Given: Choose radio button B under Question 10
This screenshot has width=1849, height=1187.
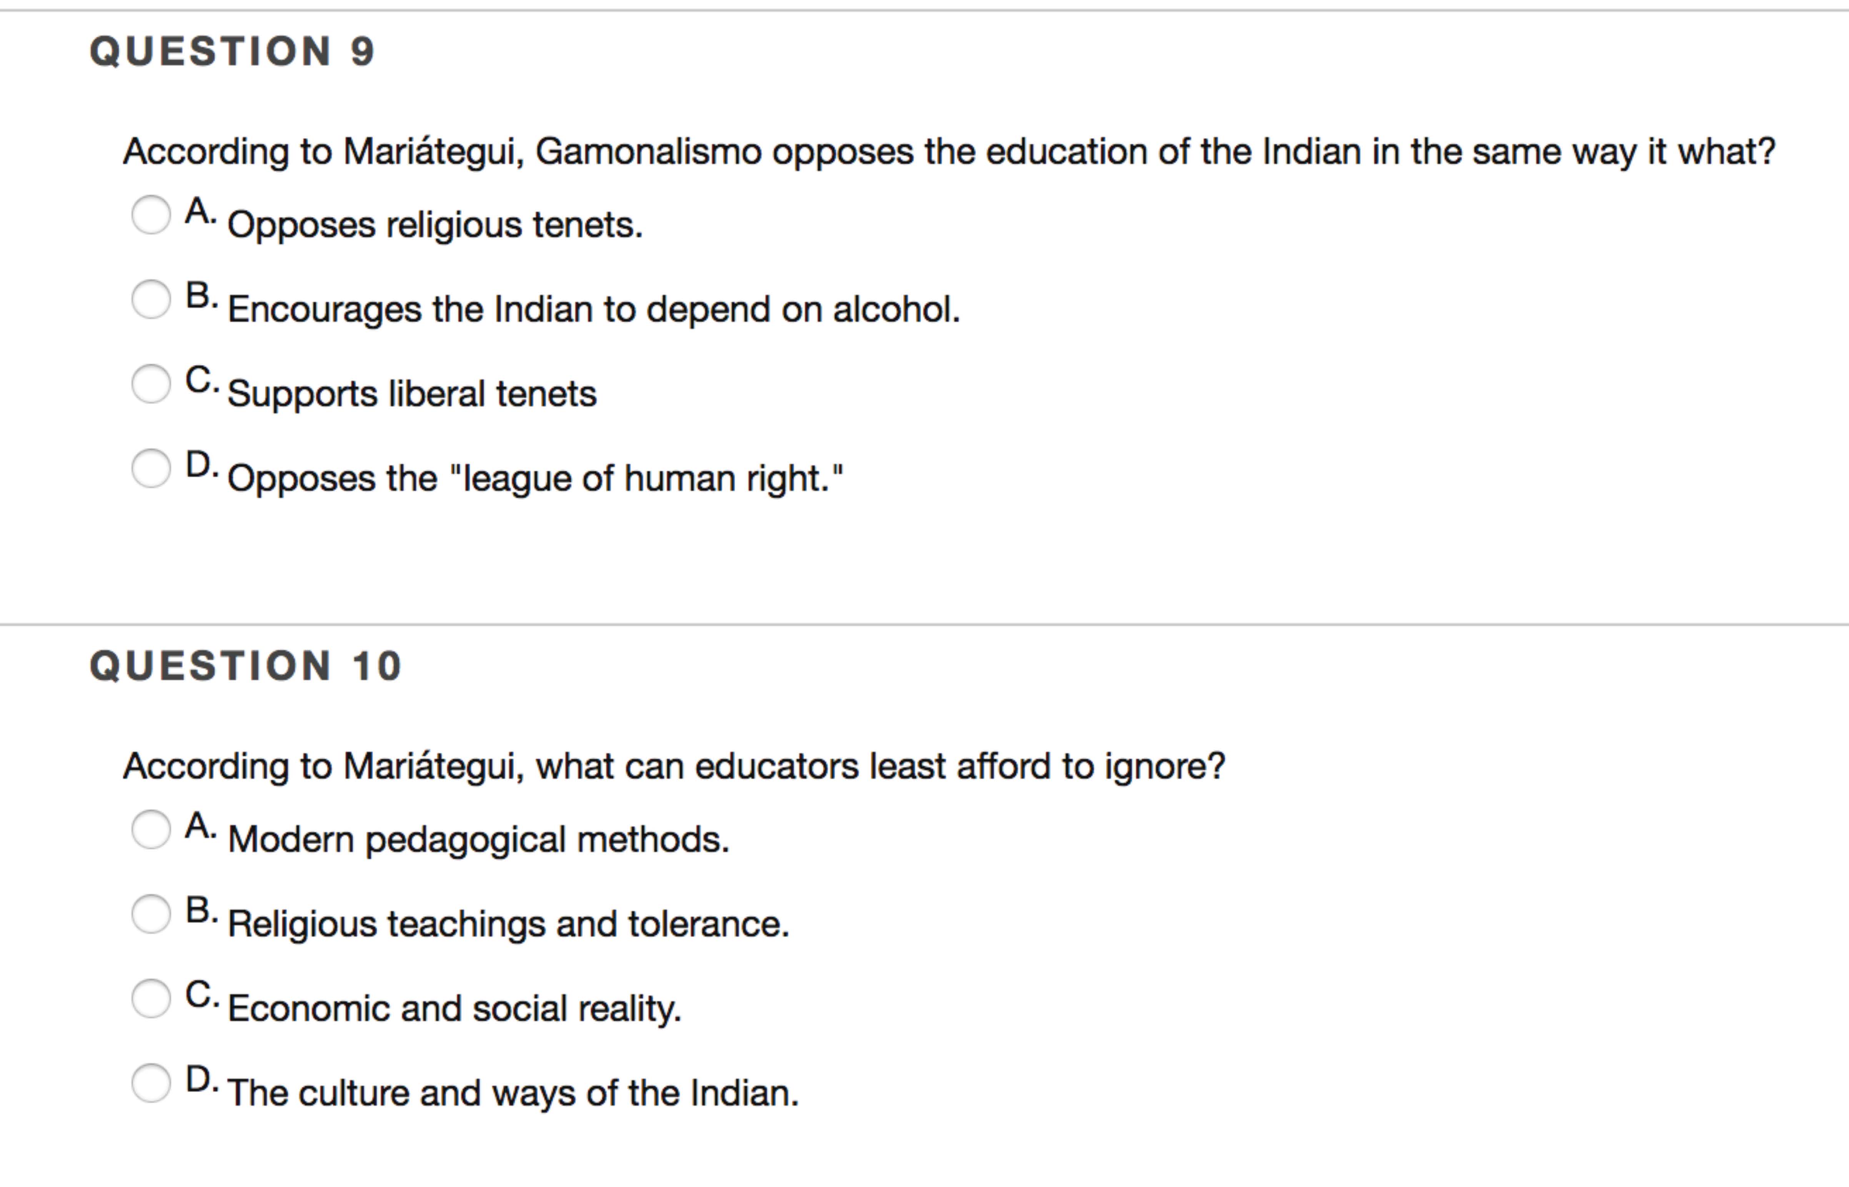Looking at the screenshot, I should coord(150,914).
